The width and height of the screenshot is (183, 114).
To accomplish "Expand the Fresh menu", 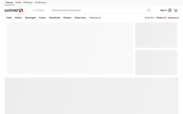I will coord(9,18).
